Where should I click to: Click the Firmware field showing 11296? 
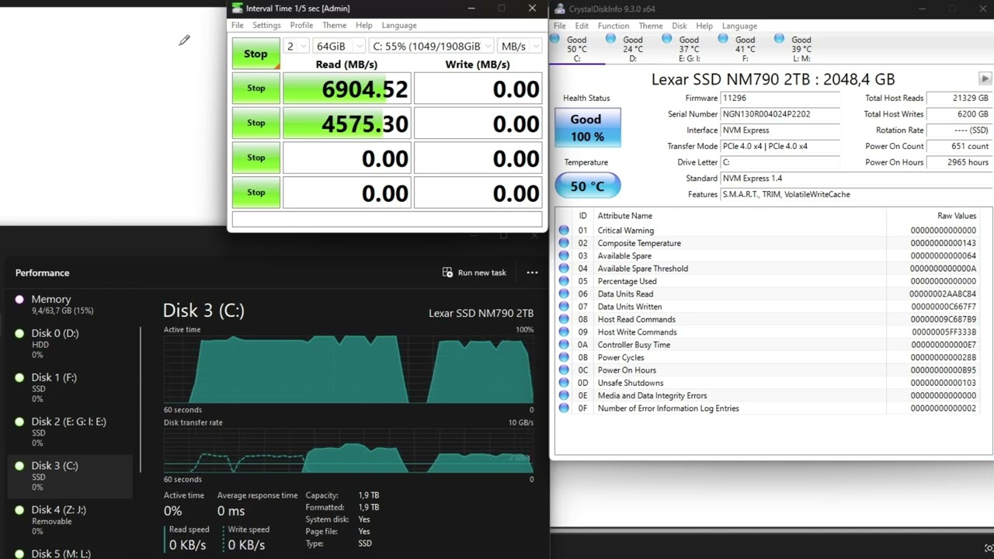point(780,98)
